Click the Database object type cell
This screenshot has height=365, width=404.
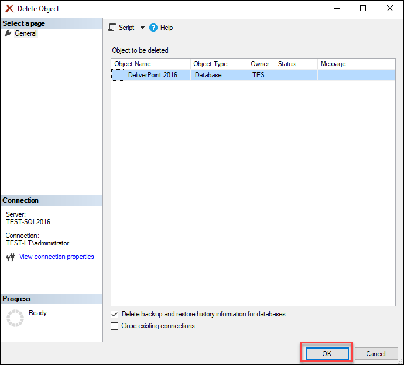click(x=219, y=75)
